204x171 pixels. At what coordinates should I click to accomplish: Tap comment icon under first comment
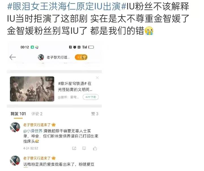coord(84,148)
